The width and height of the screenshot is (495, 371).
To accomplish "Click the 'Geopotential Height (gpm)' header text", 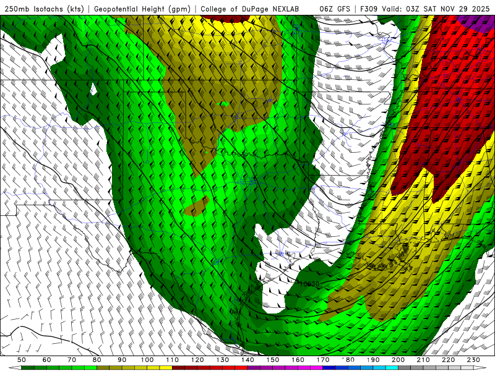I will (142, 9).
